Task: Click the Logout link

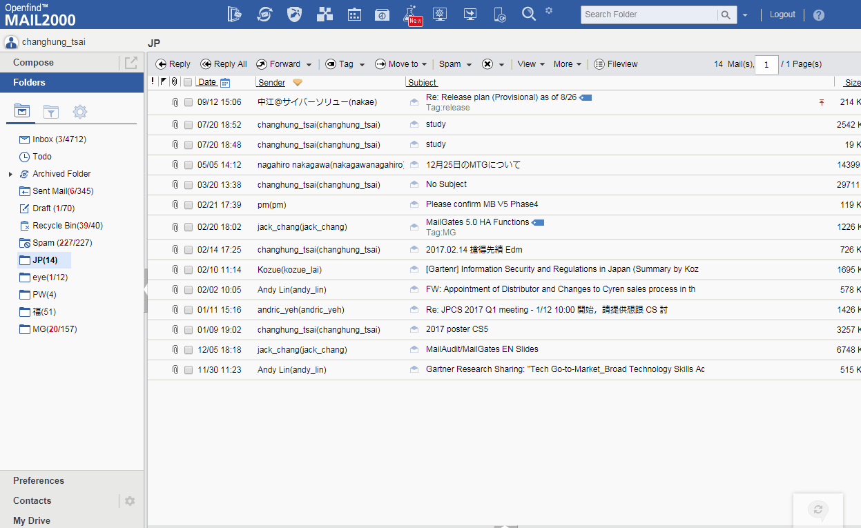Action: click(782, 14)
